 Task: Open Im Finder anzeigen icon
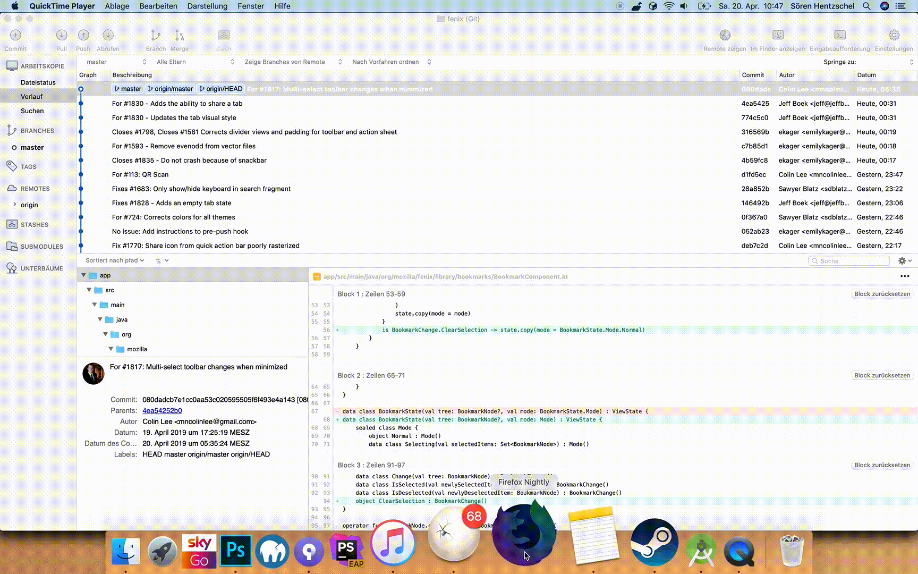[778, 36]
